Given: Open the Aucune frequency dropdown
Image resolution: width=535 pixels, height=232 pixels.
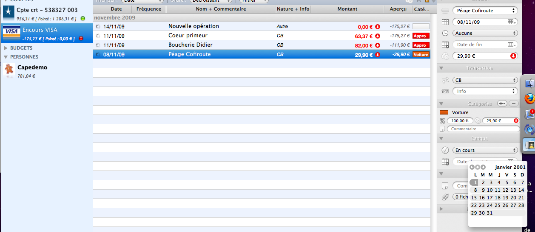Looking at the screenshot, I should [485, 33].
